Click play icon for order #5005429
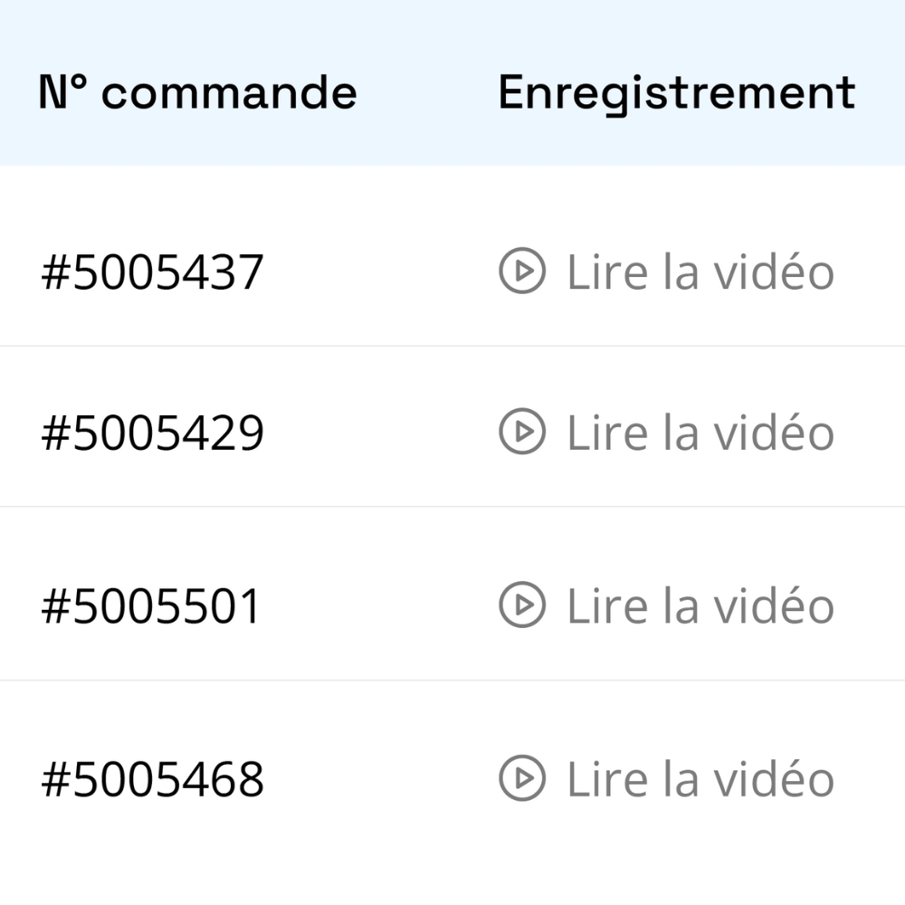Screen dimensions: 905x905 tap(522, 432)
